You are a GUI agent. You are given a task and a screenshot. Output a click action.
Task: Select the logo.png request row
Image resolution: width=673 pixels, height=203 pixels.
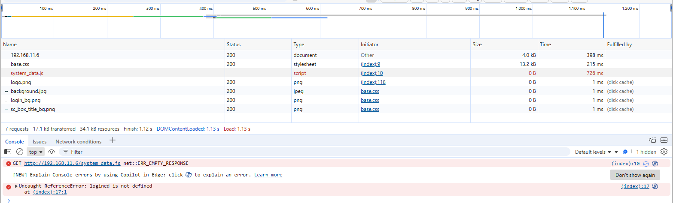[336, 82]
